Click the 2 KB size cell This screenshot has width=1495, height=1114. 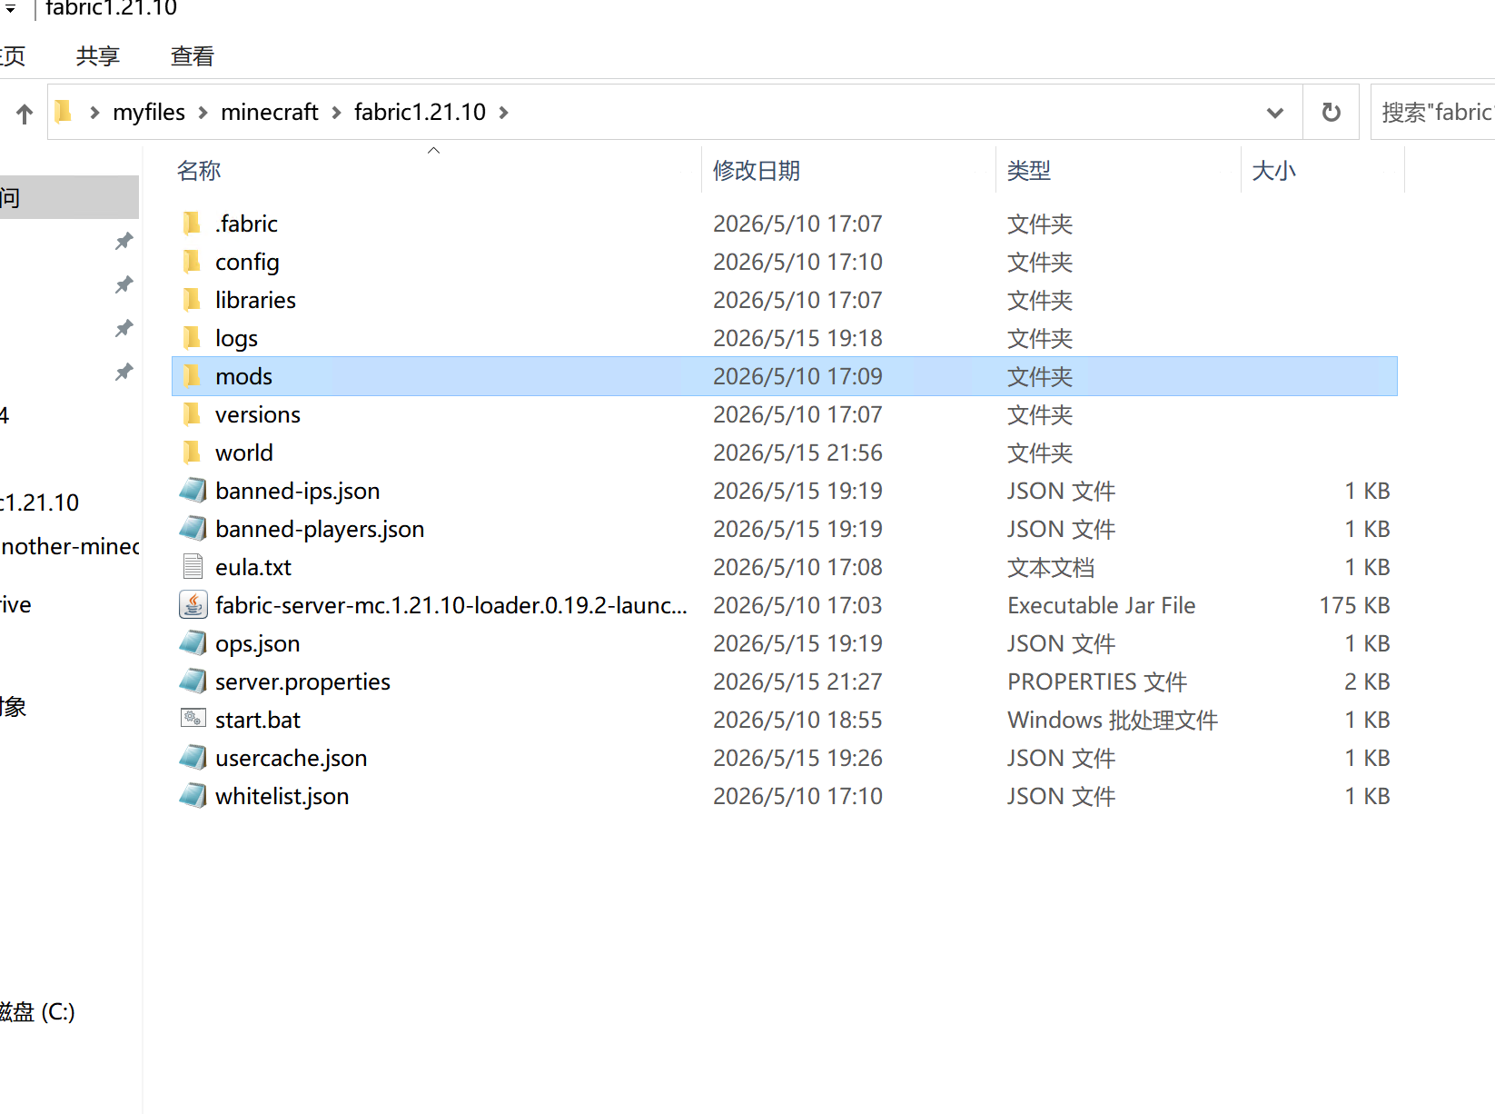(x=1367, y=681)
